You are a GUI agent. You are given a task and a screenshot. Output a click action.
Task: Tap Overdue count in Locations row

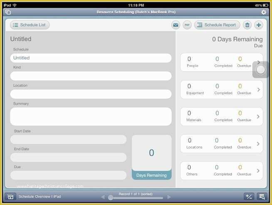(240, 140)
